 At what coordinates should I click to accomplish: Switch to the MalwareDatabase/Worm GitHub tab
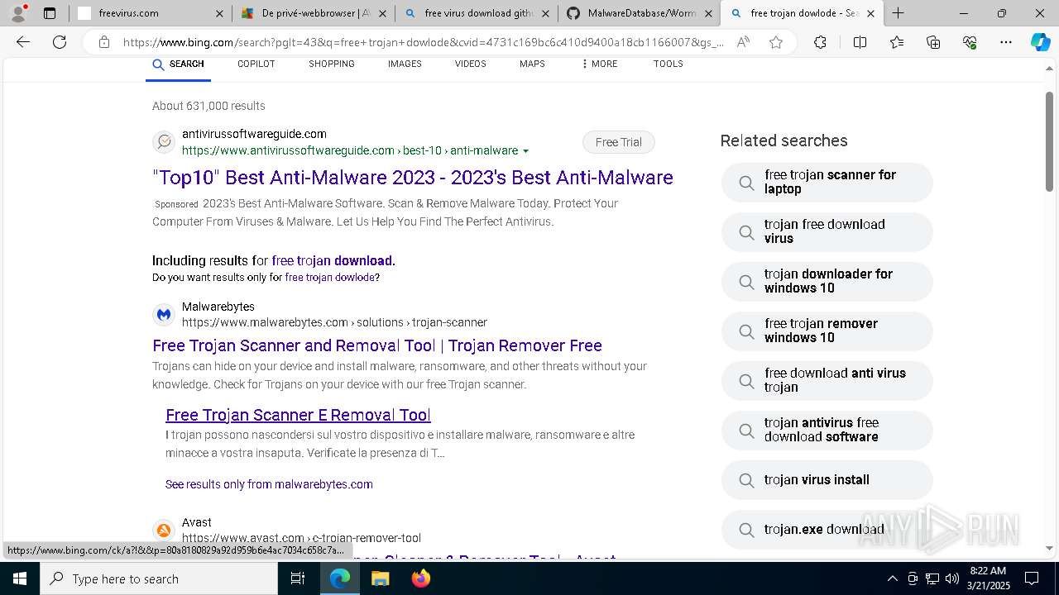click(x=641, y=13)
